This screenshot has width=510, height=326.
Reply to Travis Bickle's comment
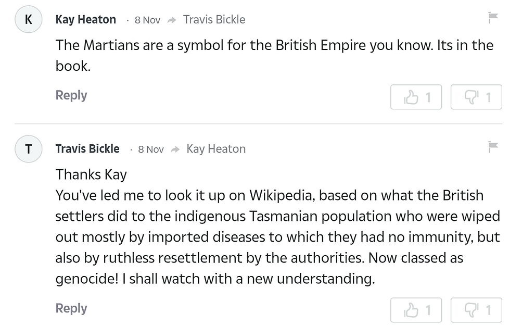coord(71,308)
